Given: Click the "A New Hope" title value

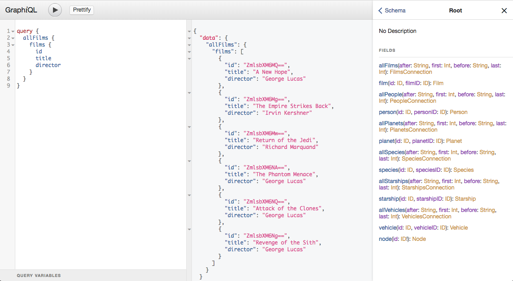Looking at the screenshot, I should pos(273,72).
